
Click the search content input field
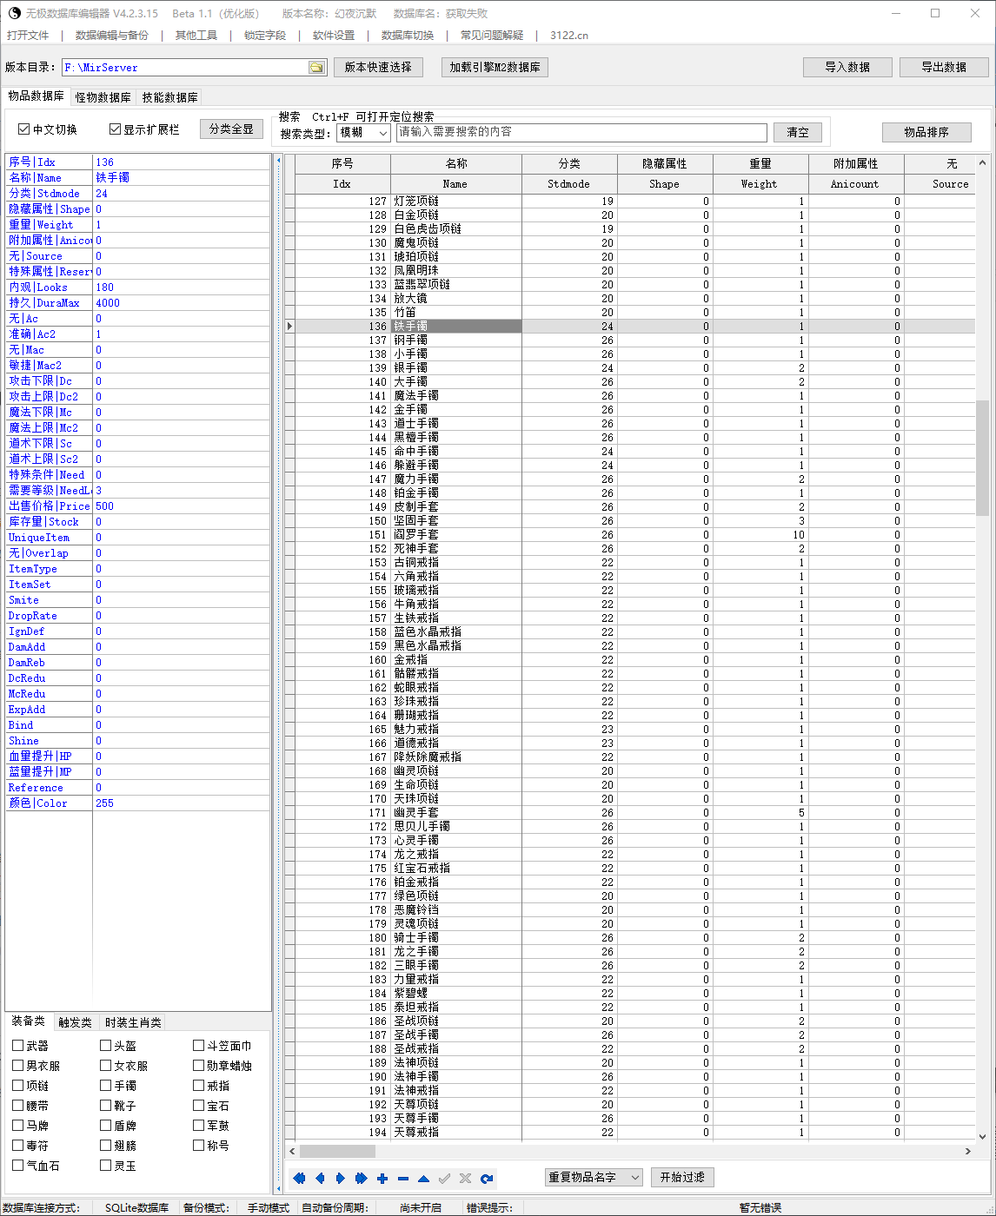[581, 132]
